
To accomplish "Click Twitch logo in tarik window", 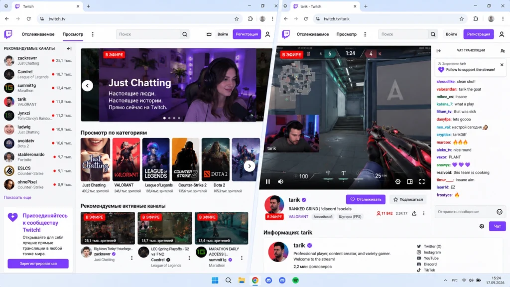I will tap(286, 34).
